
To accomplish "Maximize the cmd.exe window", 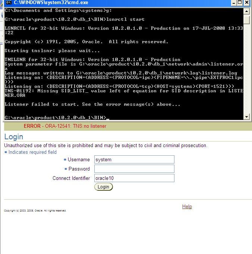I will 240,3.
